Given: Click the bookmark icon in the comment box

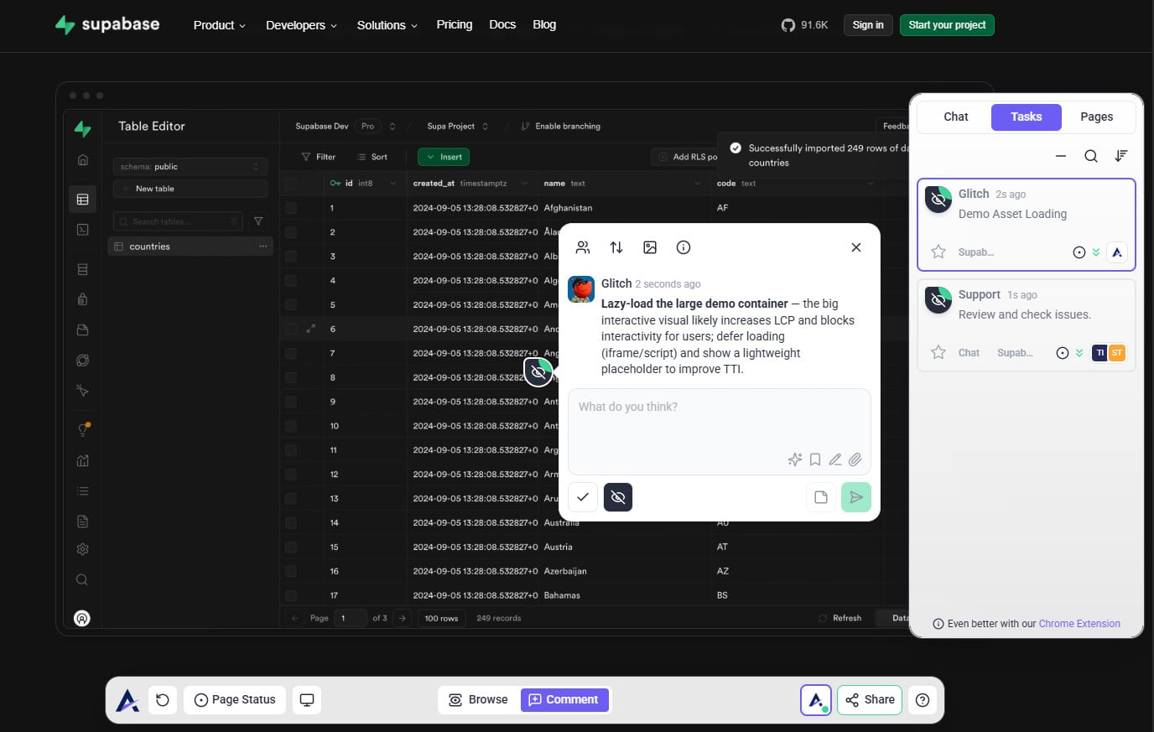Looking at the screenshot, I should [x=815, y=459].
